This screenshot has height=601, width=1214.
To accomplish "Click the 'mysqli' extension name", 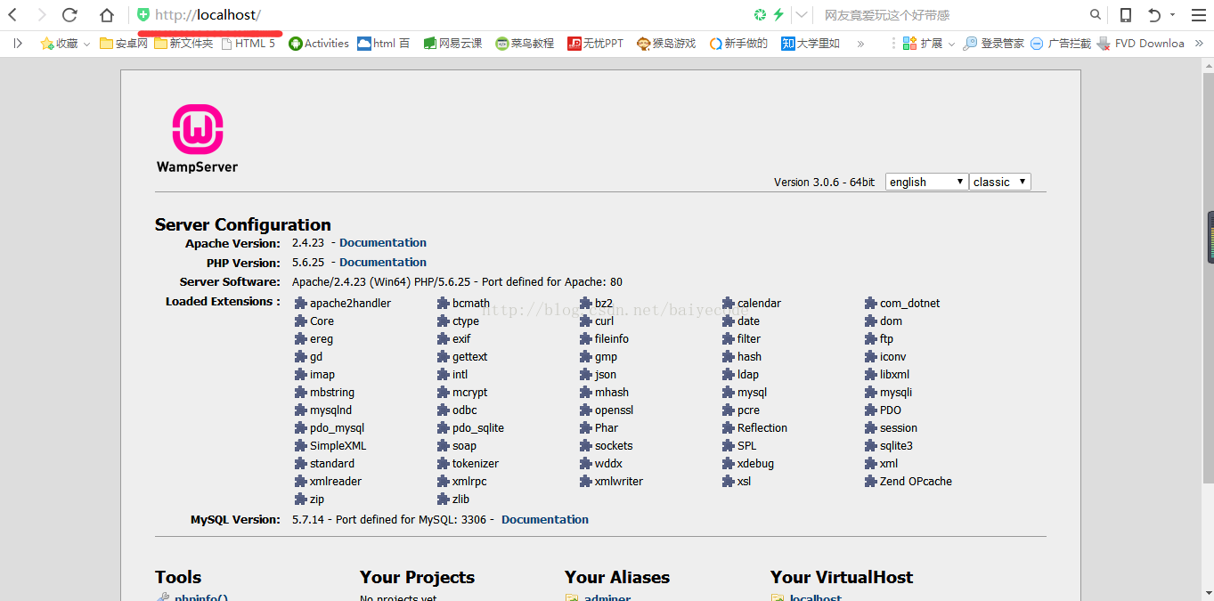I will [896, 393].
